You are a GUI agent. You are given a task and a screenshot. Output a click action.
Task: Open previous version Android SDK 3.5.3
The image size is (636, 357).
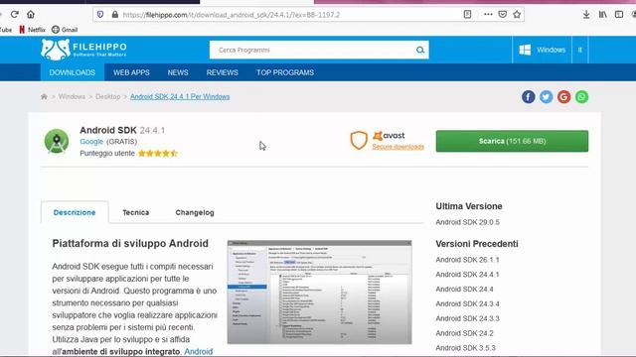(466, 348)
